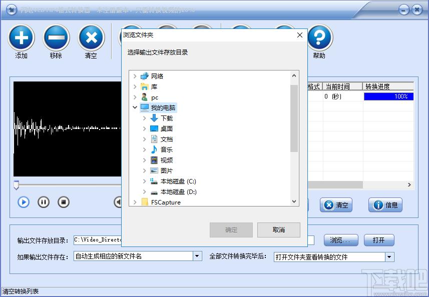Expand the 网络 node arrow
Viewport: 429px width, 297px height.
pos(135,76)
